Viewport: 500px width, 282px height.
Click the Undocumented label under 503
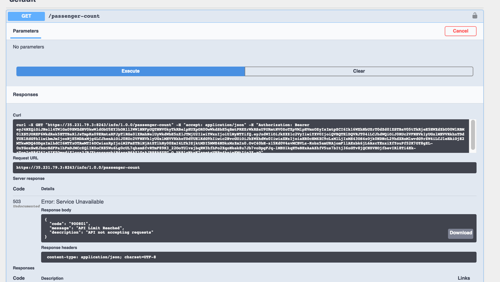(26, 206)
